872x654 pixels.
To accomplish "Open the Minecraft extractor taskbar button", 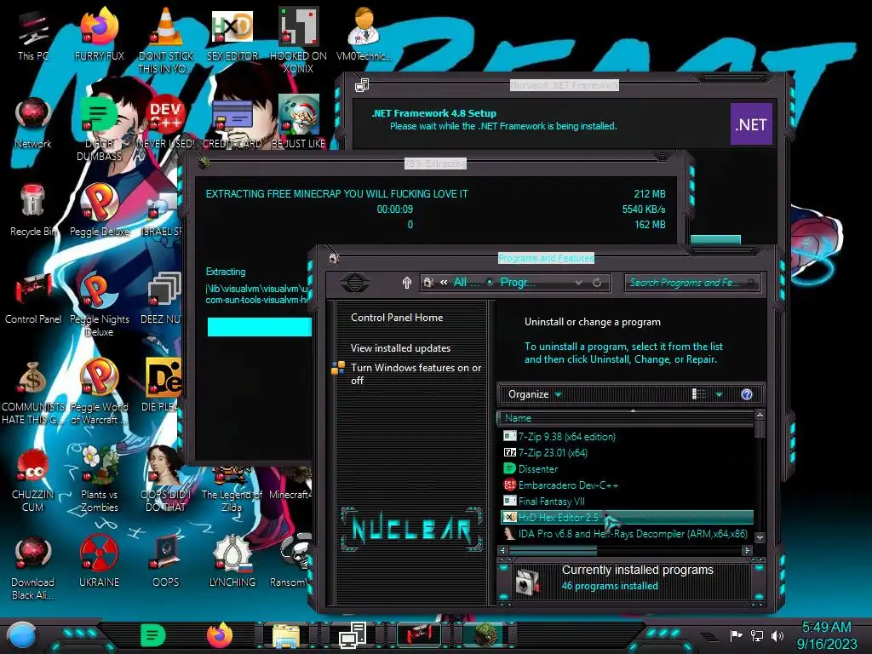I will coord(485,635).
